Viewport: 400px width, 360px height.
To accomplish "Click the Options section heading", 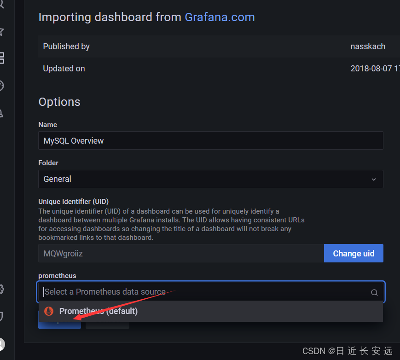I will [x=59, y=102].
